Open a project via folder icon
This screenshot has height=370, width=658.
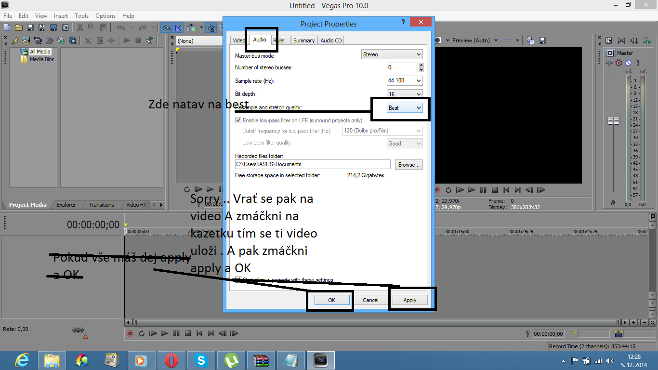click(18, 27)
